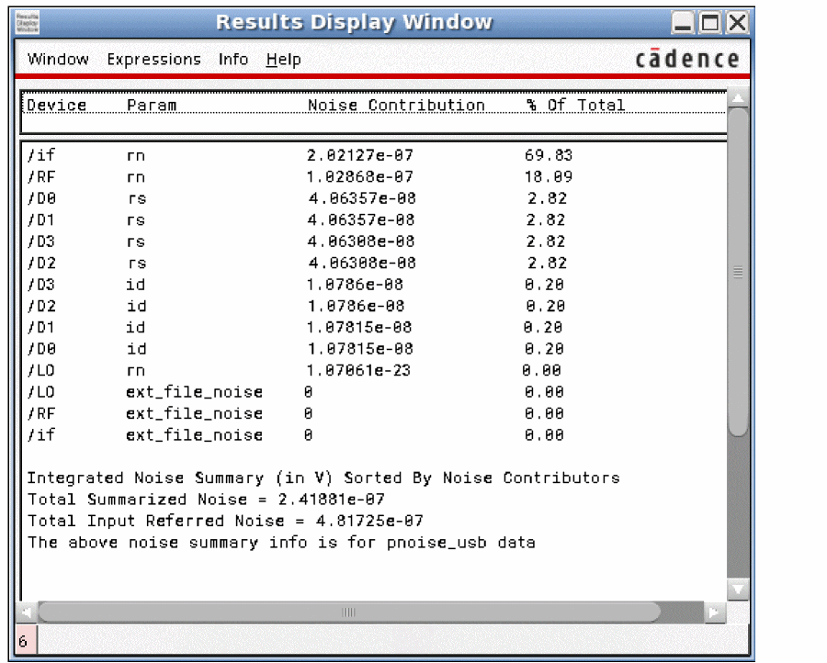Click the vertical scrollbar down arrow

tap(738, 589)
